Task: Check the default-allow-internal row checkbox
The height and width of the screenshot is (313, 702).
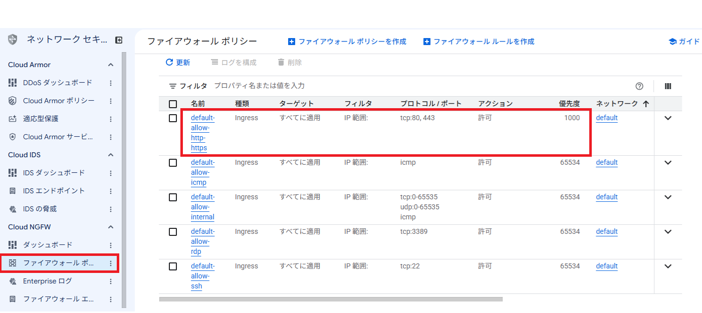Action: tap(173, 197)
